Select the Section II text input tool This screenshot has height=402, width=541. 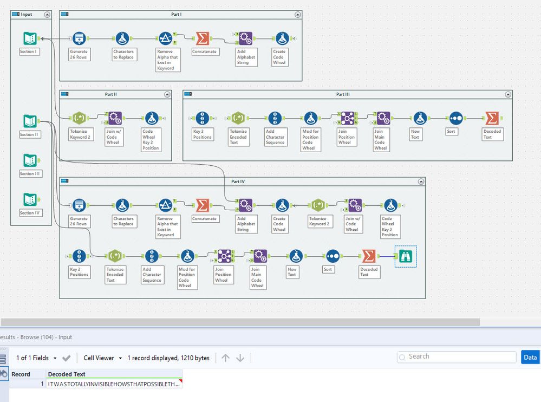(30, 121)
